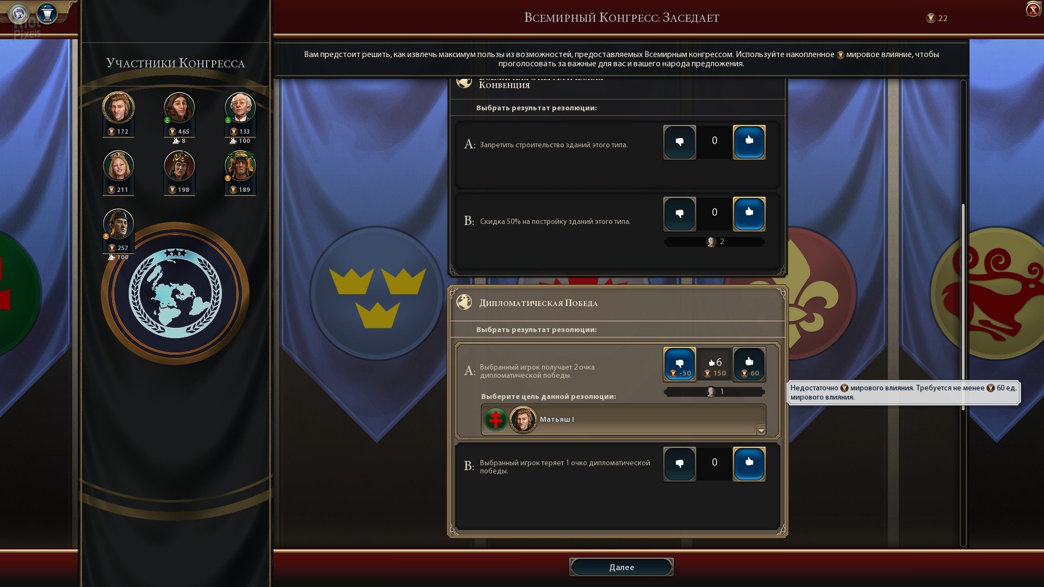The image size is (1044, 587).
Task: Click thumbs-down for 50% discount option B
Action: 679,214
